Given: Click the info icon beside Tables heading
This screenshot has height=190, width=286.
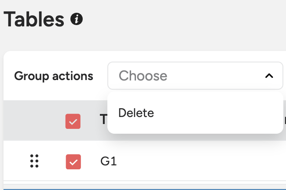Looking at the screenshot, I should point(77,19).
